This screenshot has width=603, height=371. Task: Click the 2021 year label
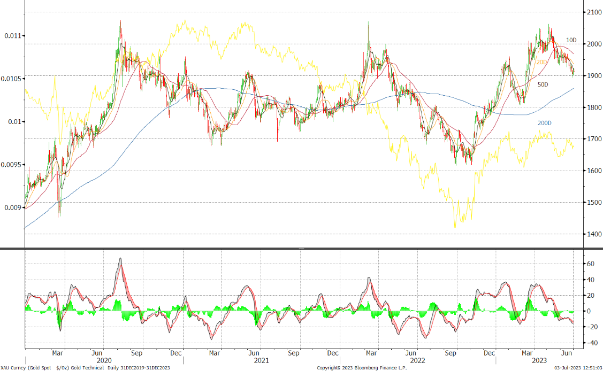coord(261,361)
